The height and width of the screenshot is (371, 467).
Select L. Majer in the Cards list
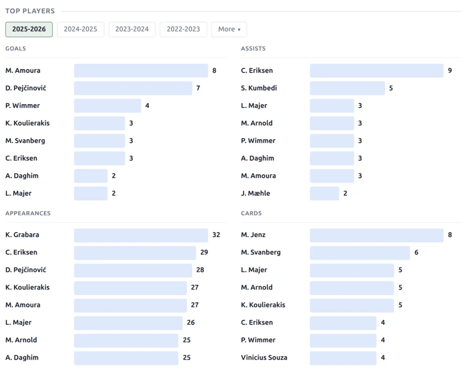254,269
